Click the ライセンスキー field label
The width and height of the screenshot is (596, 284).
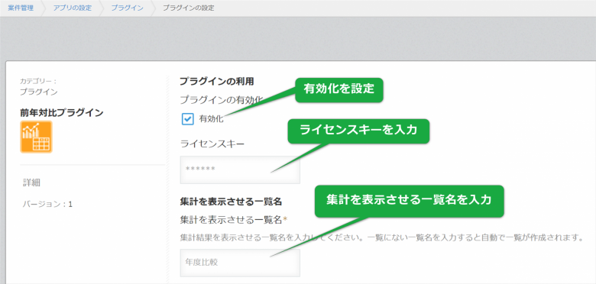coord(212,144)
